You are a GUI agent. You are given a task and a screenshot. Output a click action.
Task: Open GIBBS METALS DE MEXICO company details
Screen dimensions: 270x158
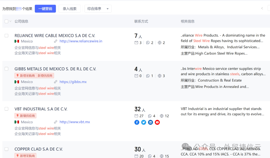(x=55, y=69)
